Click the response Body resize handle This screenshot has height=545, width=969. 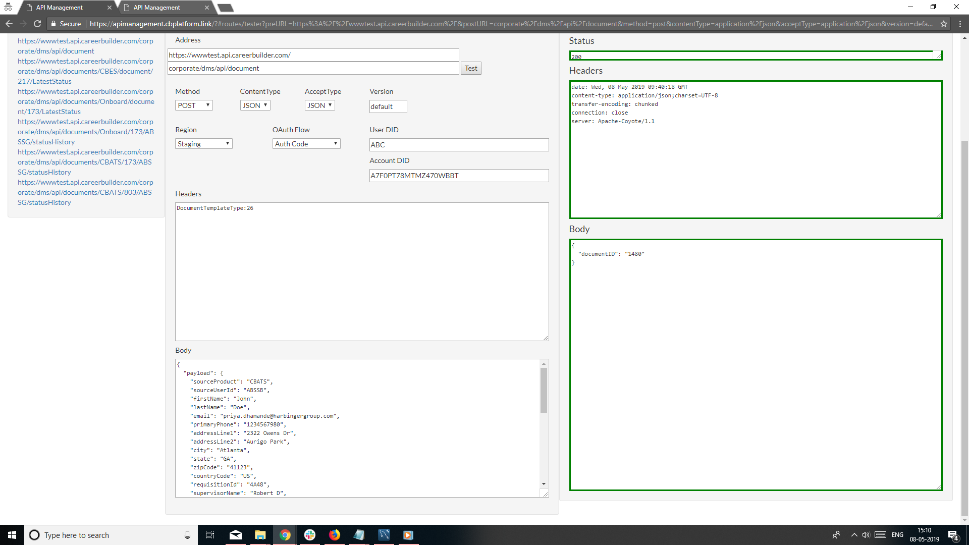click(939, 487)
